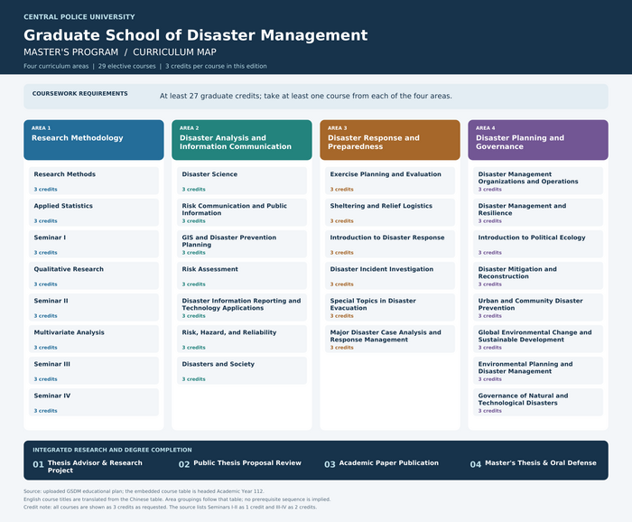Click the Master's Program / Curriculum Map subtitle
This screenshot has width=632, height=522.
[120, 52]
